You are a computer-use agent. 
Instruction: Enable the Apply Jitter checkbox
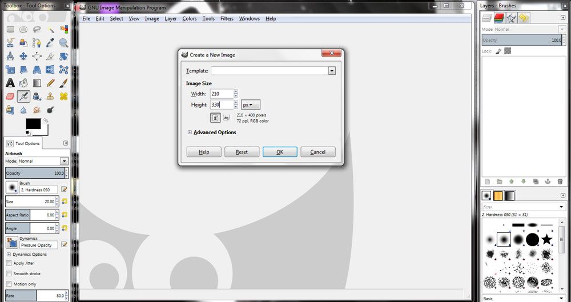(x=9, y=263)
